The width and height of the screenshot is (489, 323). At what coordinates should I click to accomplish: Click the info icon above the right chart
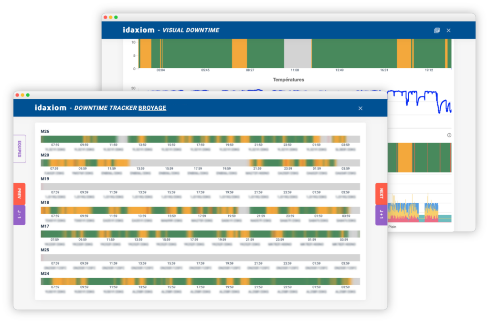tap(449, 135)
